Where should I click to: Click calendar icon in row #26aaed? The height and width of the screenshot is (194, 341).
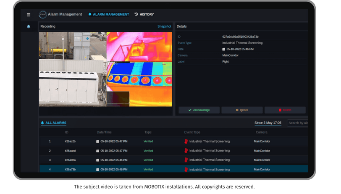tap(97, 151)
